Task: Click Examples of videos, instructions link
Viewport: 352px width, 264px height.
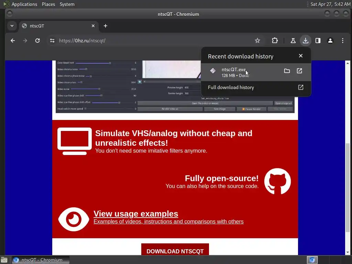Action: click(x=168, y=222)
